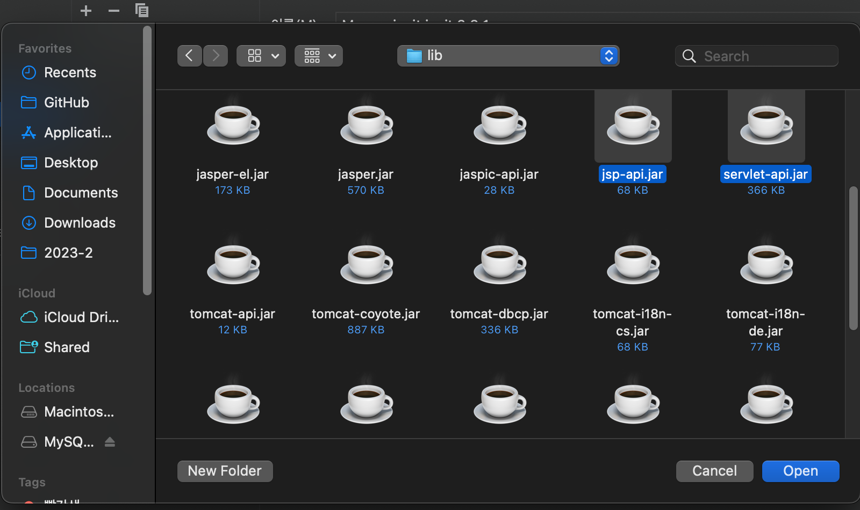Image resolution: width=860 pixels, height=510 pixels.
Task: Click the file list vertical scrollbar
Action: pos(853,258)
